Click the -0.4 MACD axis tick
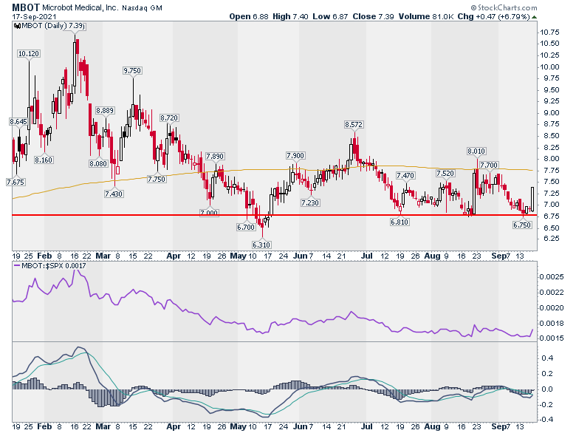Image resolution: width=576 pixels, height=433 pixels. click(546, 420)
